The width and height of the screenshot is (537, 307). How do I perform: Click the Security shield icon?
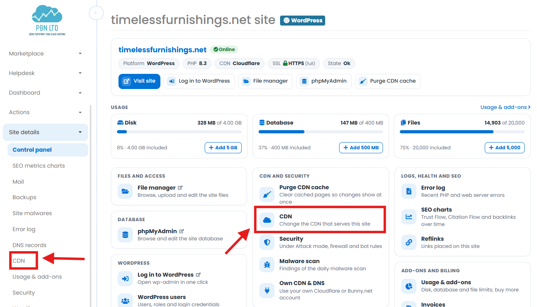click(x=267, y=242)
